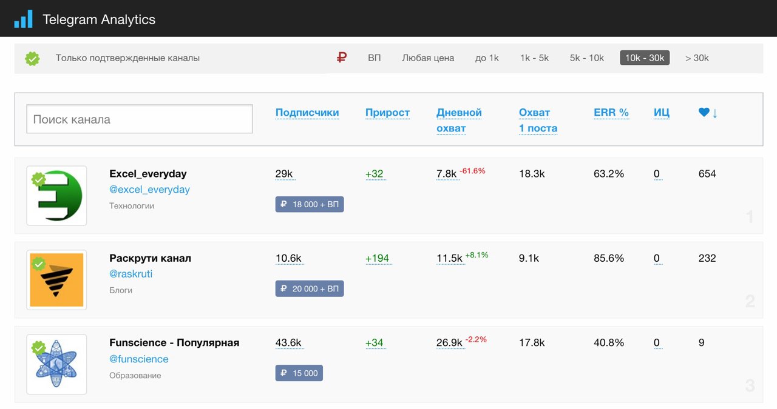The image size is (777, 409).
Task: Toggle the verified channels only checkmark
Action: [x=32, y=58]
